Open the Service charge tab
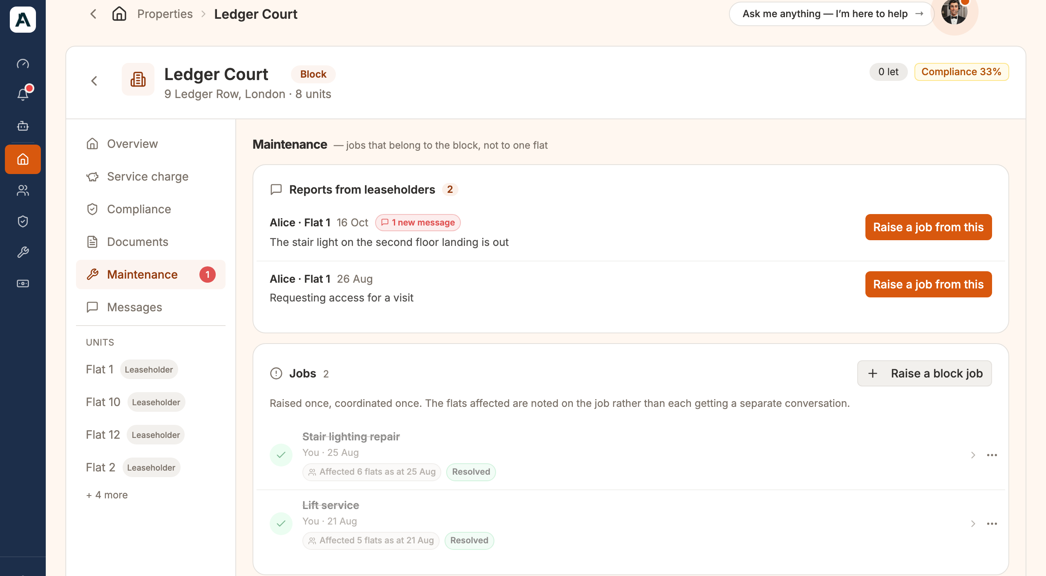The height and width of the screenshot is (576, 1046). point(151,176)
